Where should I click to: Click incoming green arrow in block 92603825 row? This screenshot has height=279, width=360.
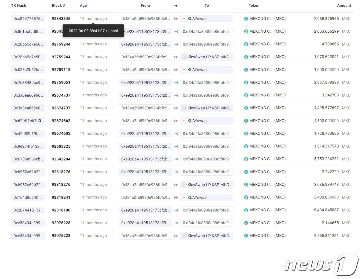click(176, 146)
